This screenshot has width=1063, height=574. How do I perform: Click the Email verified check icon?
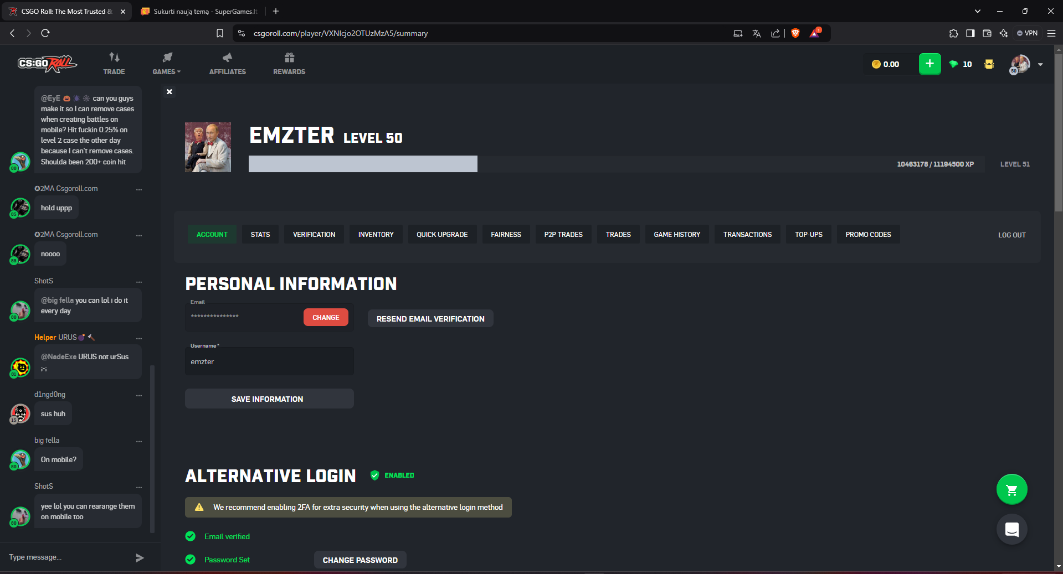[x=191, y=536]
